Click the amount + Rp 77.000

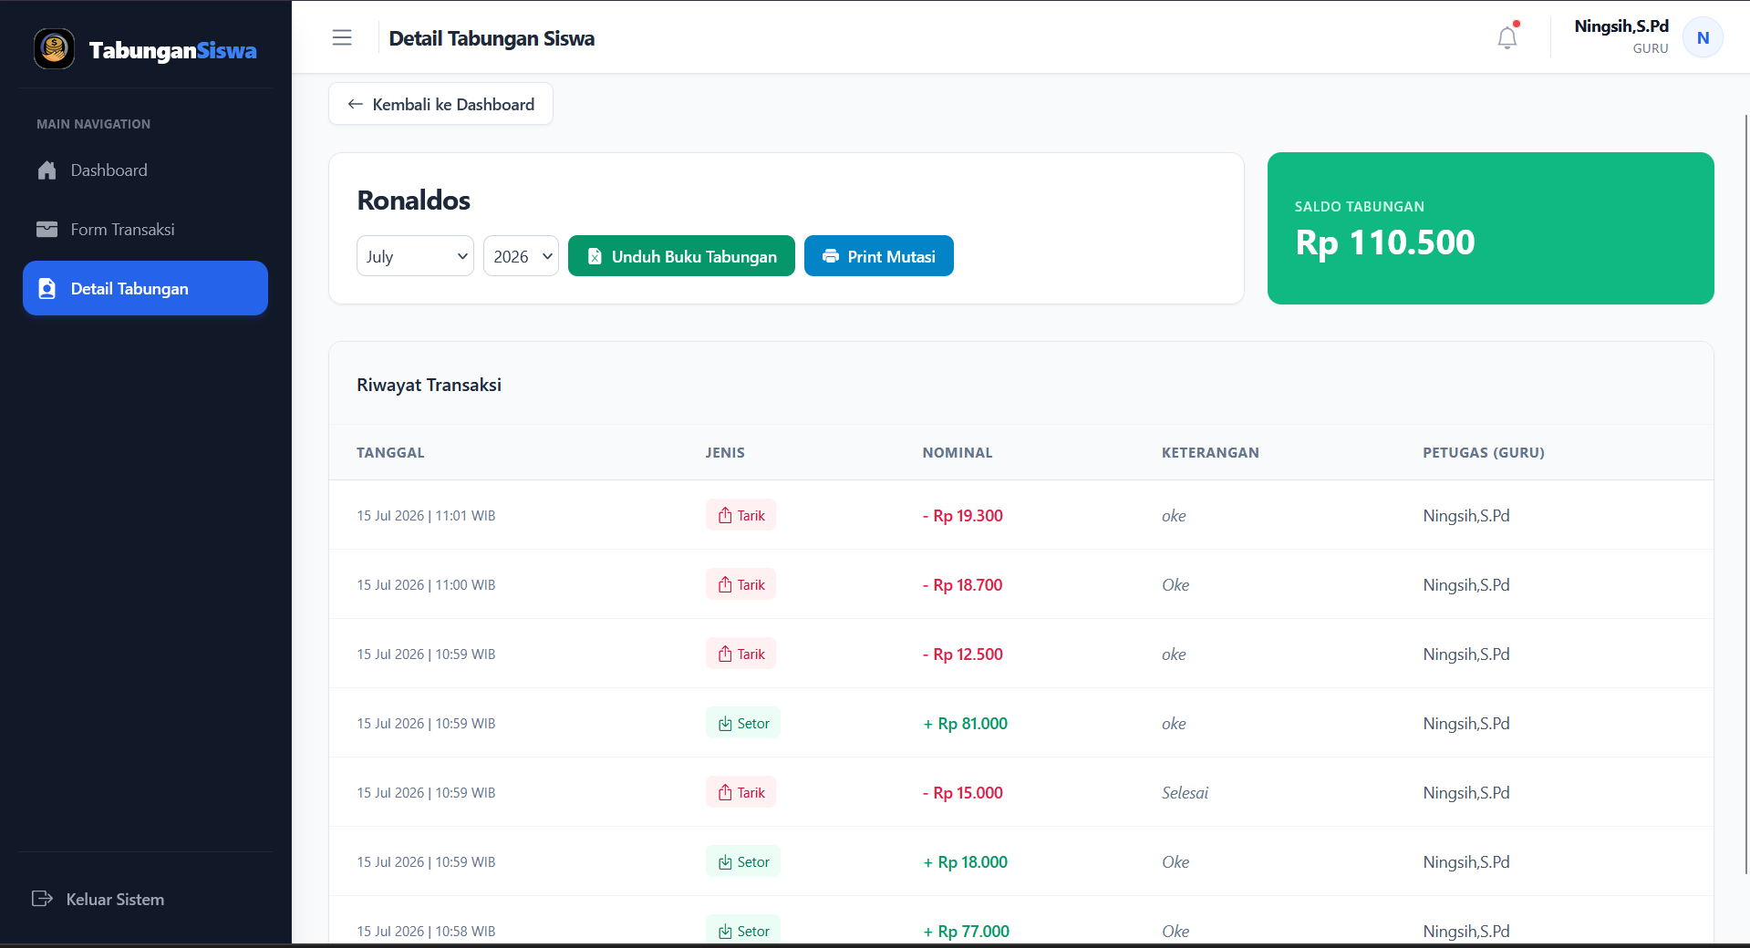[966, 932]
